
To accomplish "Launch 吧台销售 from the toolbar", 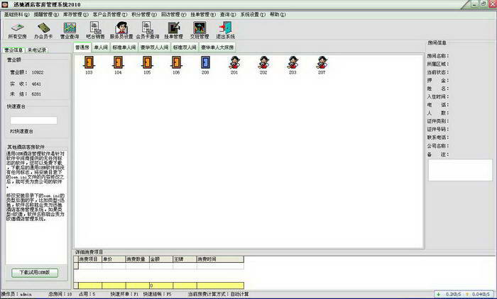I will point(95,30).
